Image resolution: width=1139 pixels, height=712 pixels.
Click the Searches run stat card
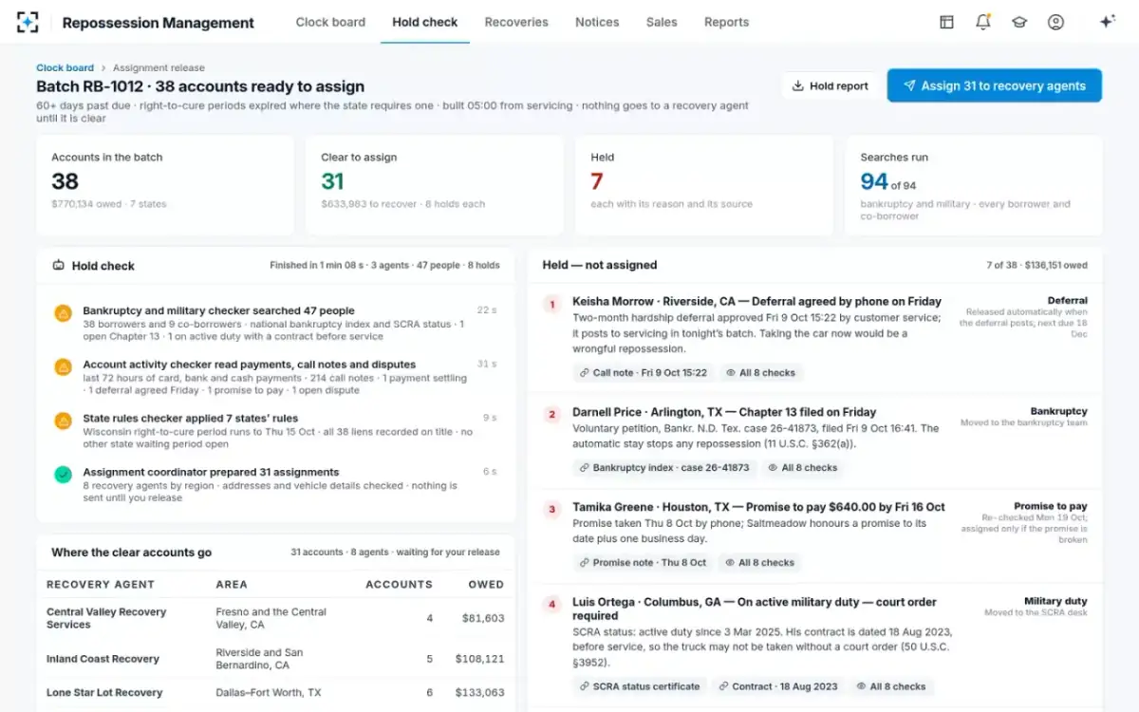tap(974, 185)
